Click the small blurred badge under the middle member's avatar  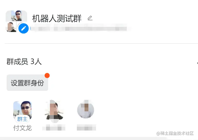coord(55,121)
